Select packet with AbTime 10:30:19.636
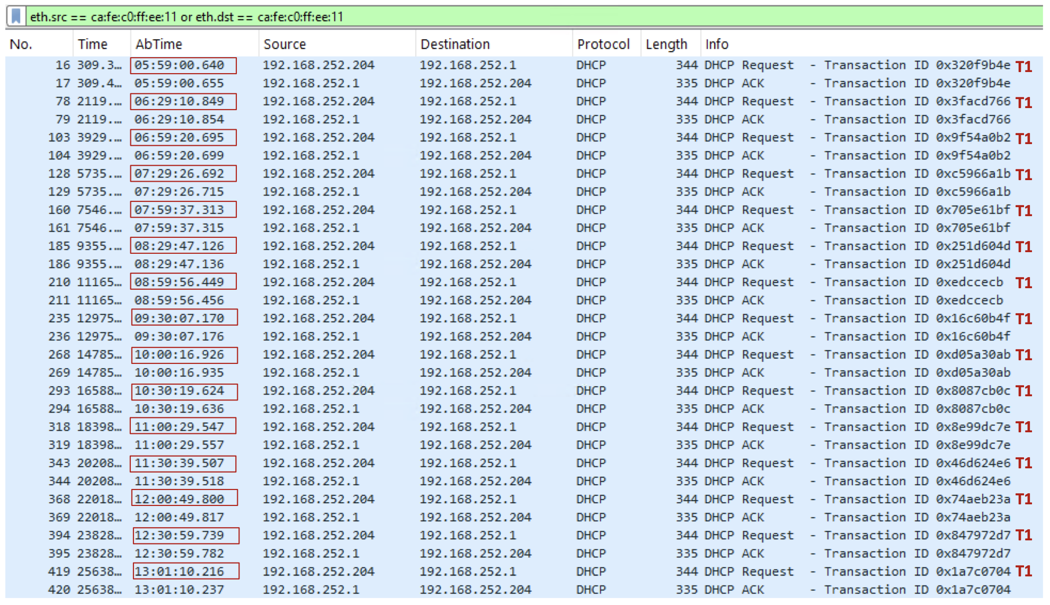This screenshot has height=605, width=1050. click(524, 408)
